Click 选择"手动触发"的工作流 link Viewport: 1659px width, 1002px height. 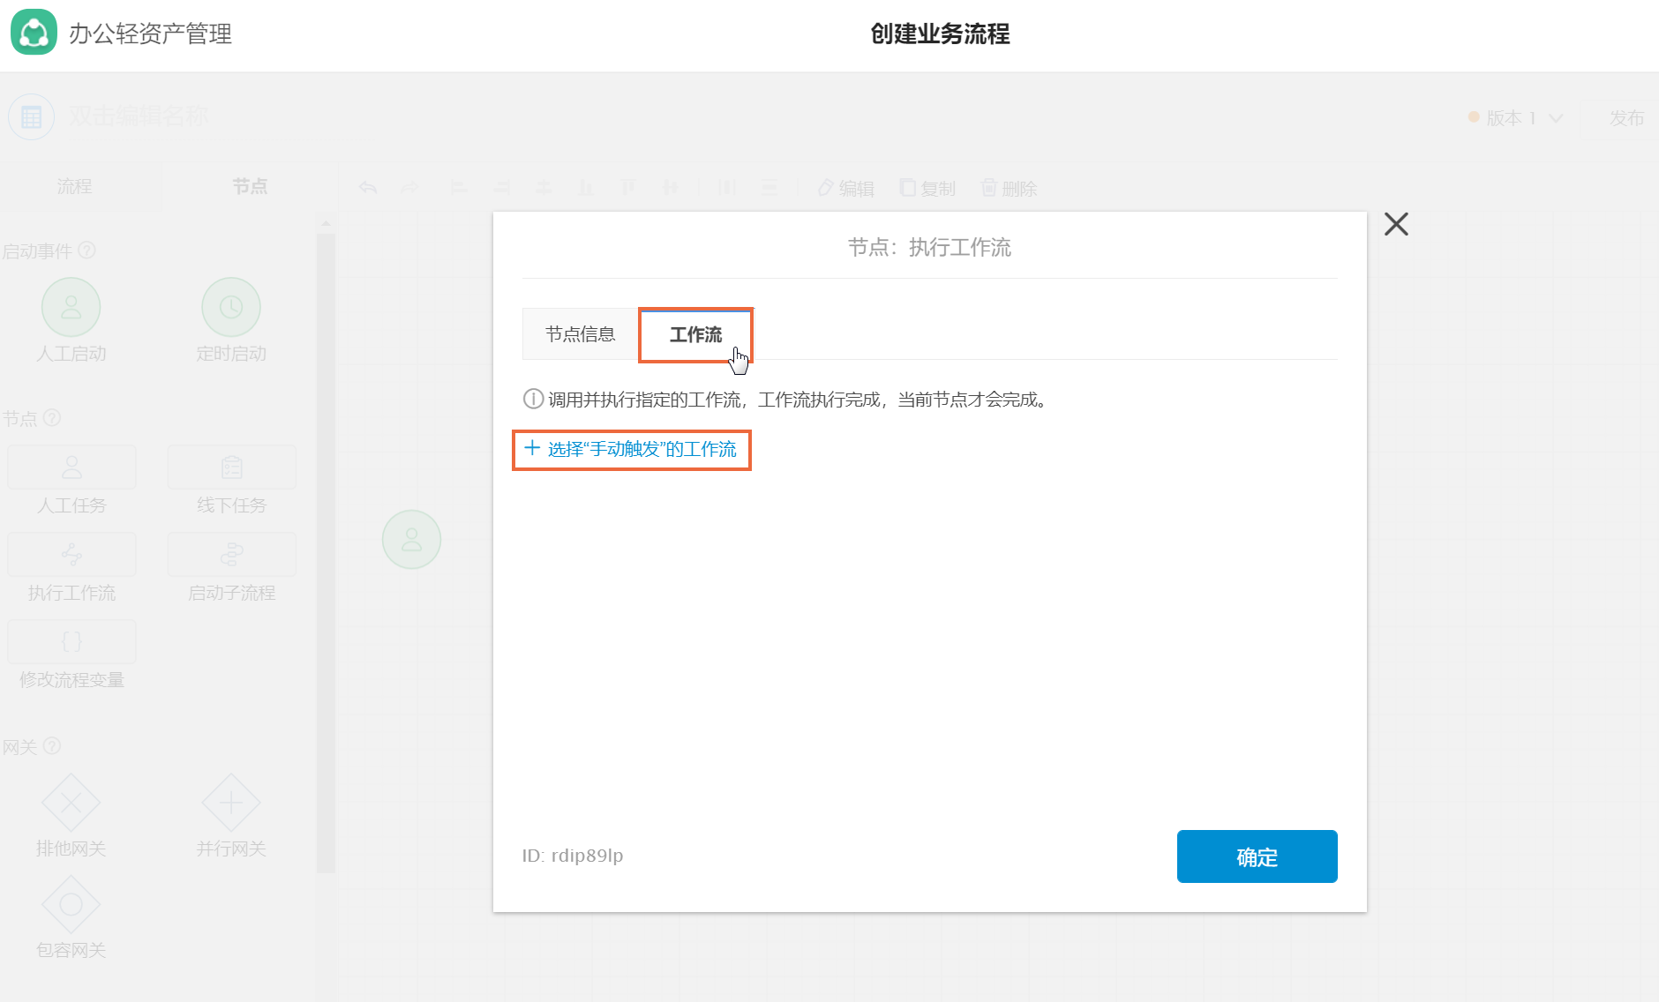click(x=631, y=449)
